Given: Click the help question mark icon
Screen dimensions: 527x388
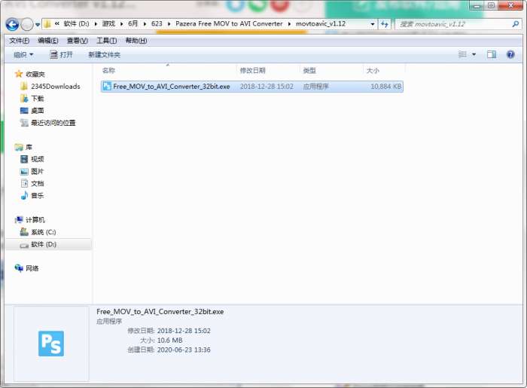Looking at the screenshot, I should click(510, 54).
